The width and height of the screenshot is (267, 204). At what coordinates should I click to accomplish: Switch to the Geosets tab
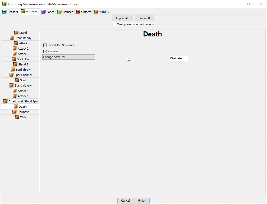point(10,12)
